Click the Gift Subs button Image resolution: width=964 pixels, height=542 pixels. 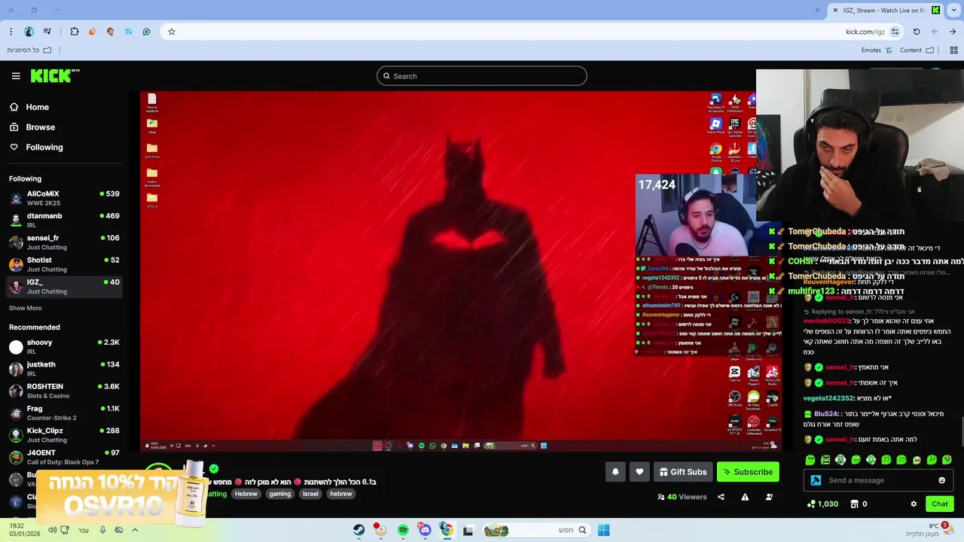point(683,472)
